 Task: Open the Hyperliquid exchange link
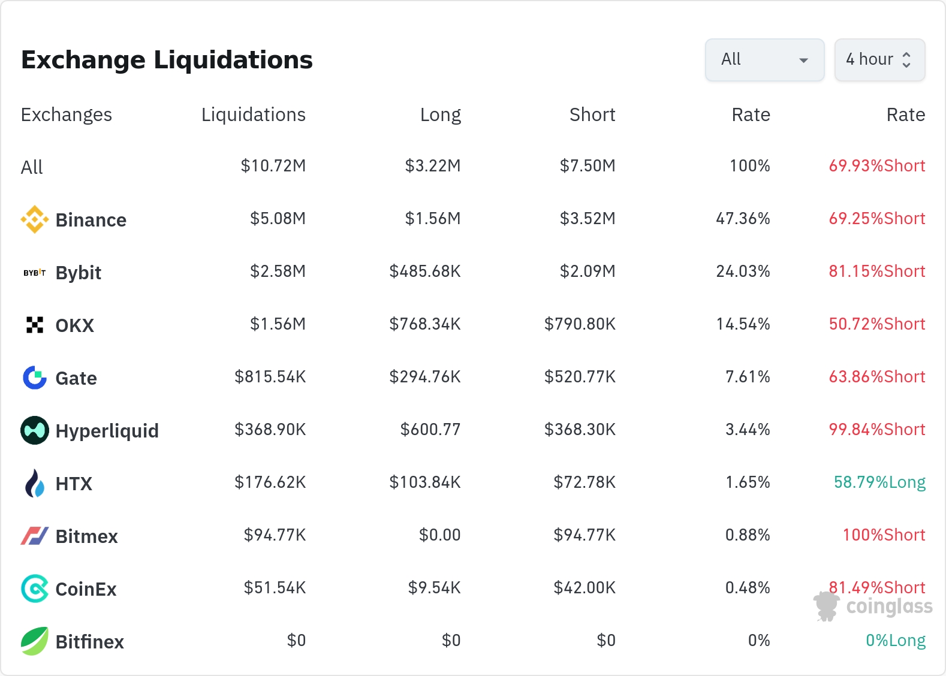click(107, 431)
